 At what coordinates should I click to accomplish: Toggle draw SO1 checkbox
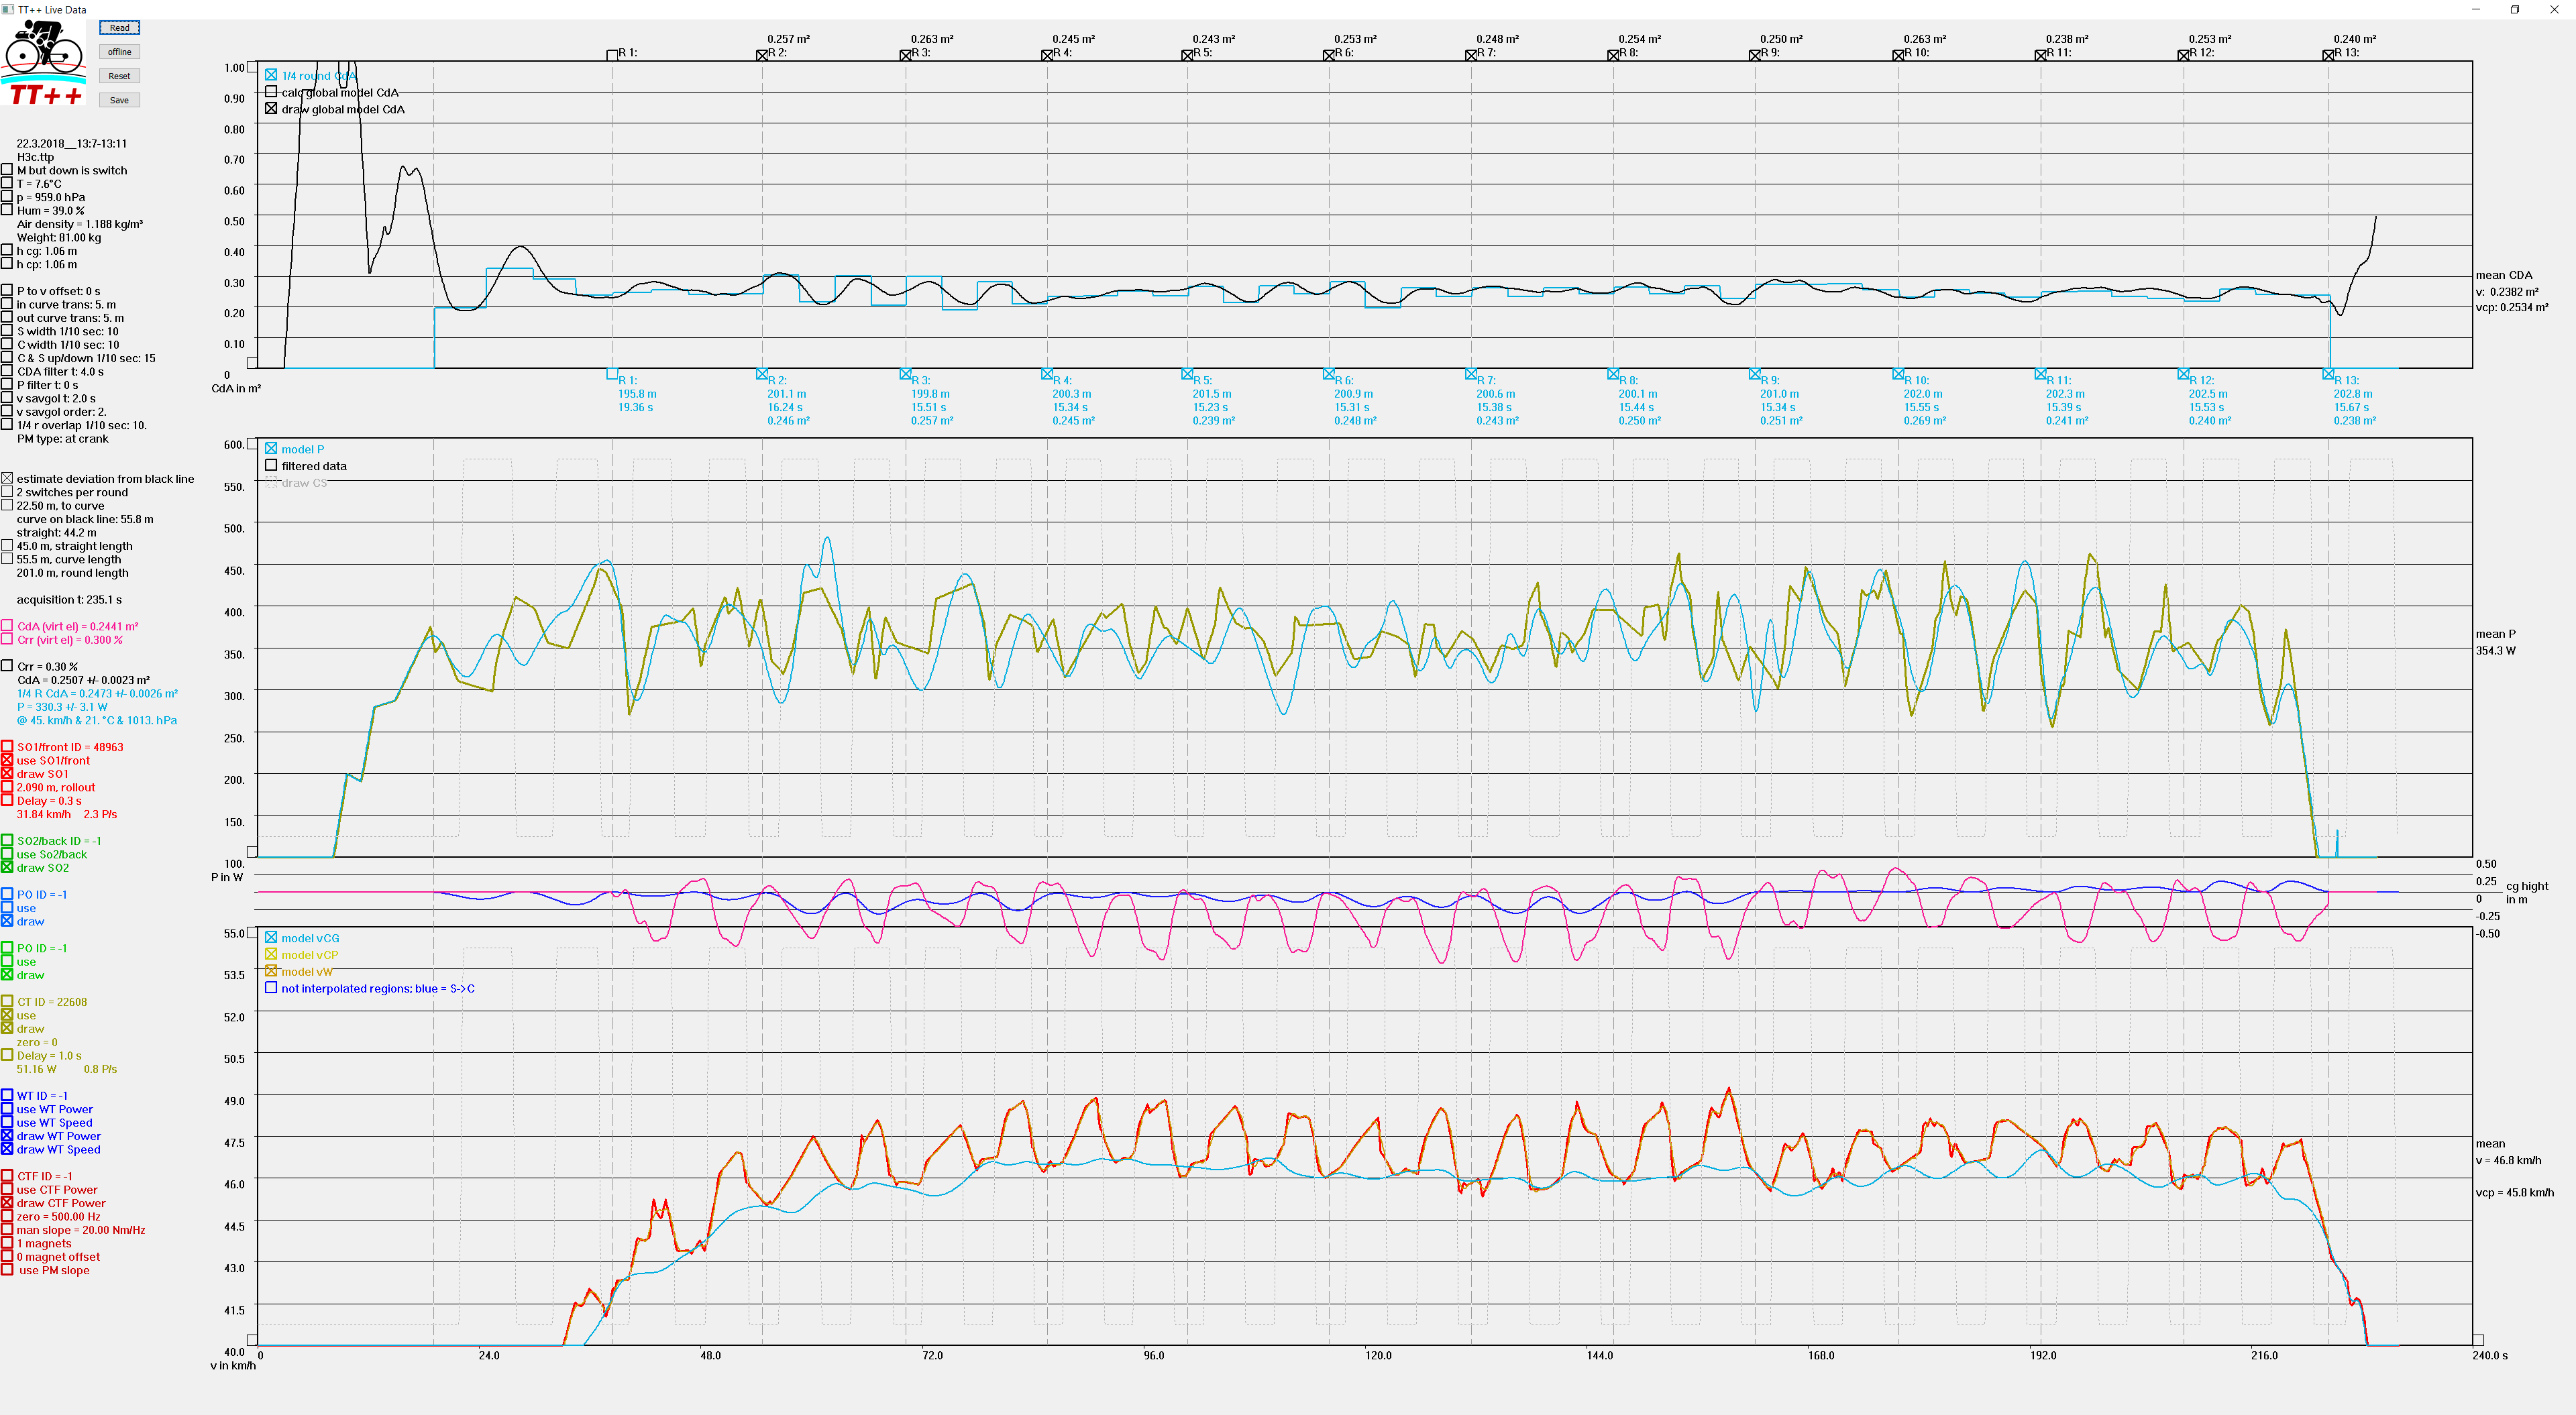[x=7, y=774]
